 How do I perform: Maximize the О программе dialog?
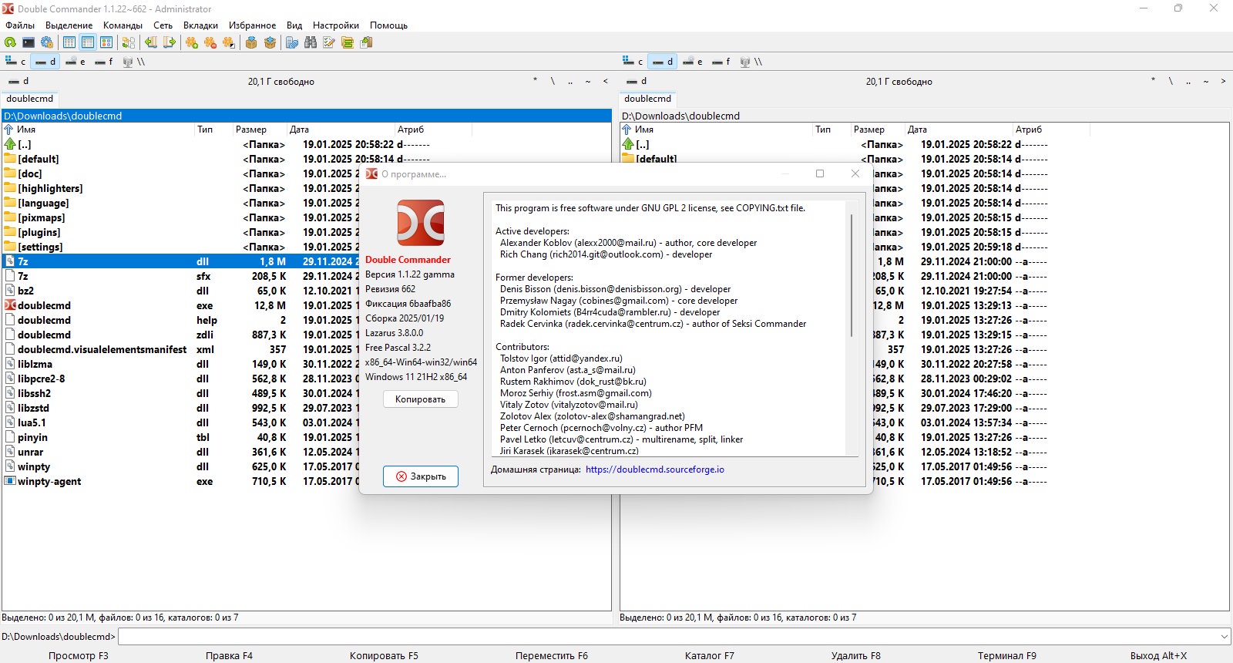[x=820, y=173]
